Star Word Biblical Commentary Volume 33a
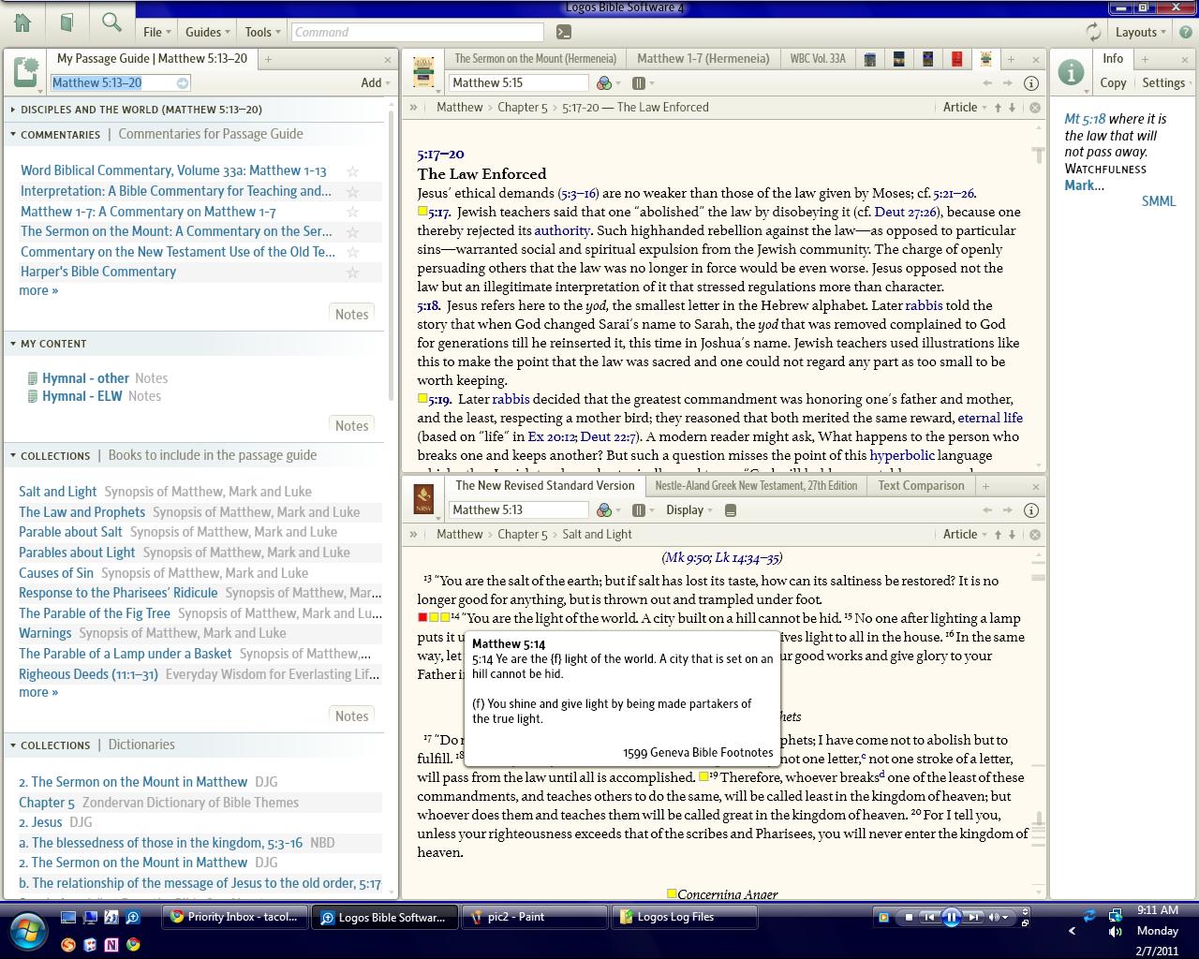Screen dimensions: 1199x959 point(352,171)
